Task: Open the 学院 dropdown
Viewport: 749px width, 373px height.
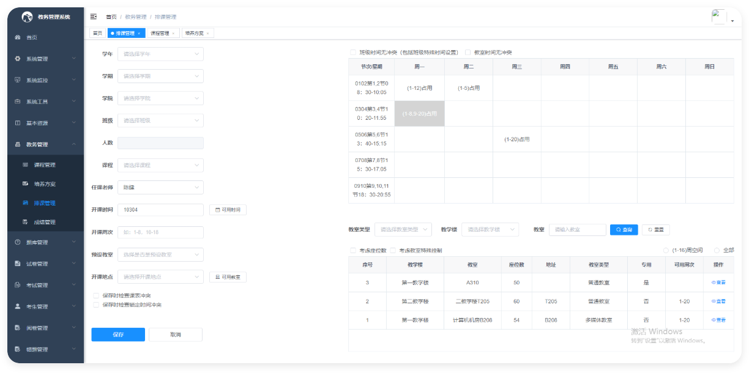Action: pos(160,98)
